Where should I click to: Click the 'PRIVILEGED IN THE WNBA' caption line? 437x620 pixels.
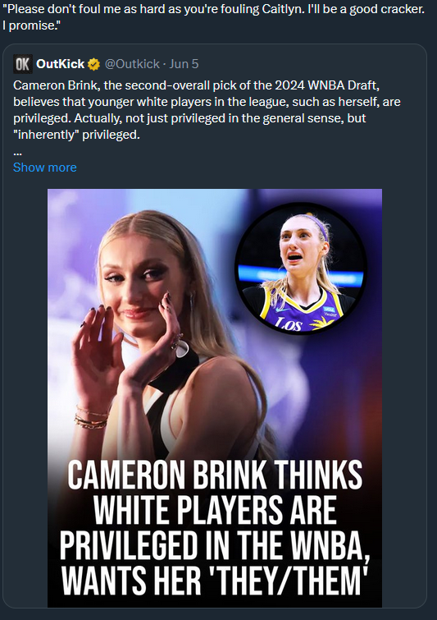(215, 546)
